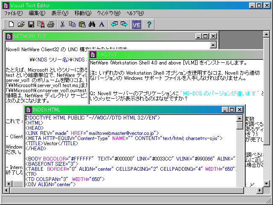Viewport: 273px width, 205px height.
Task: Click the FAQ.TXT window title bar
Action: [176, 55]
